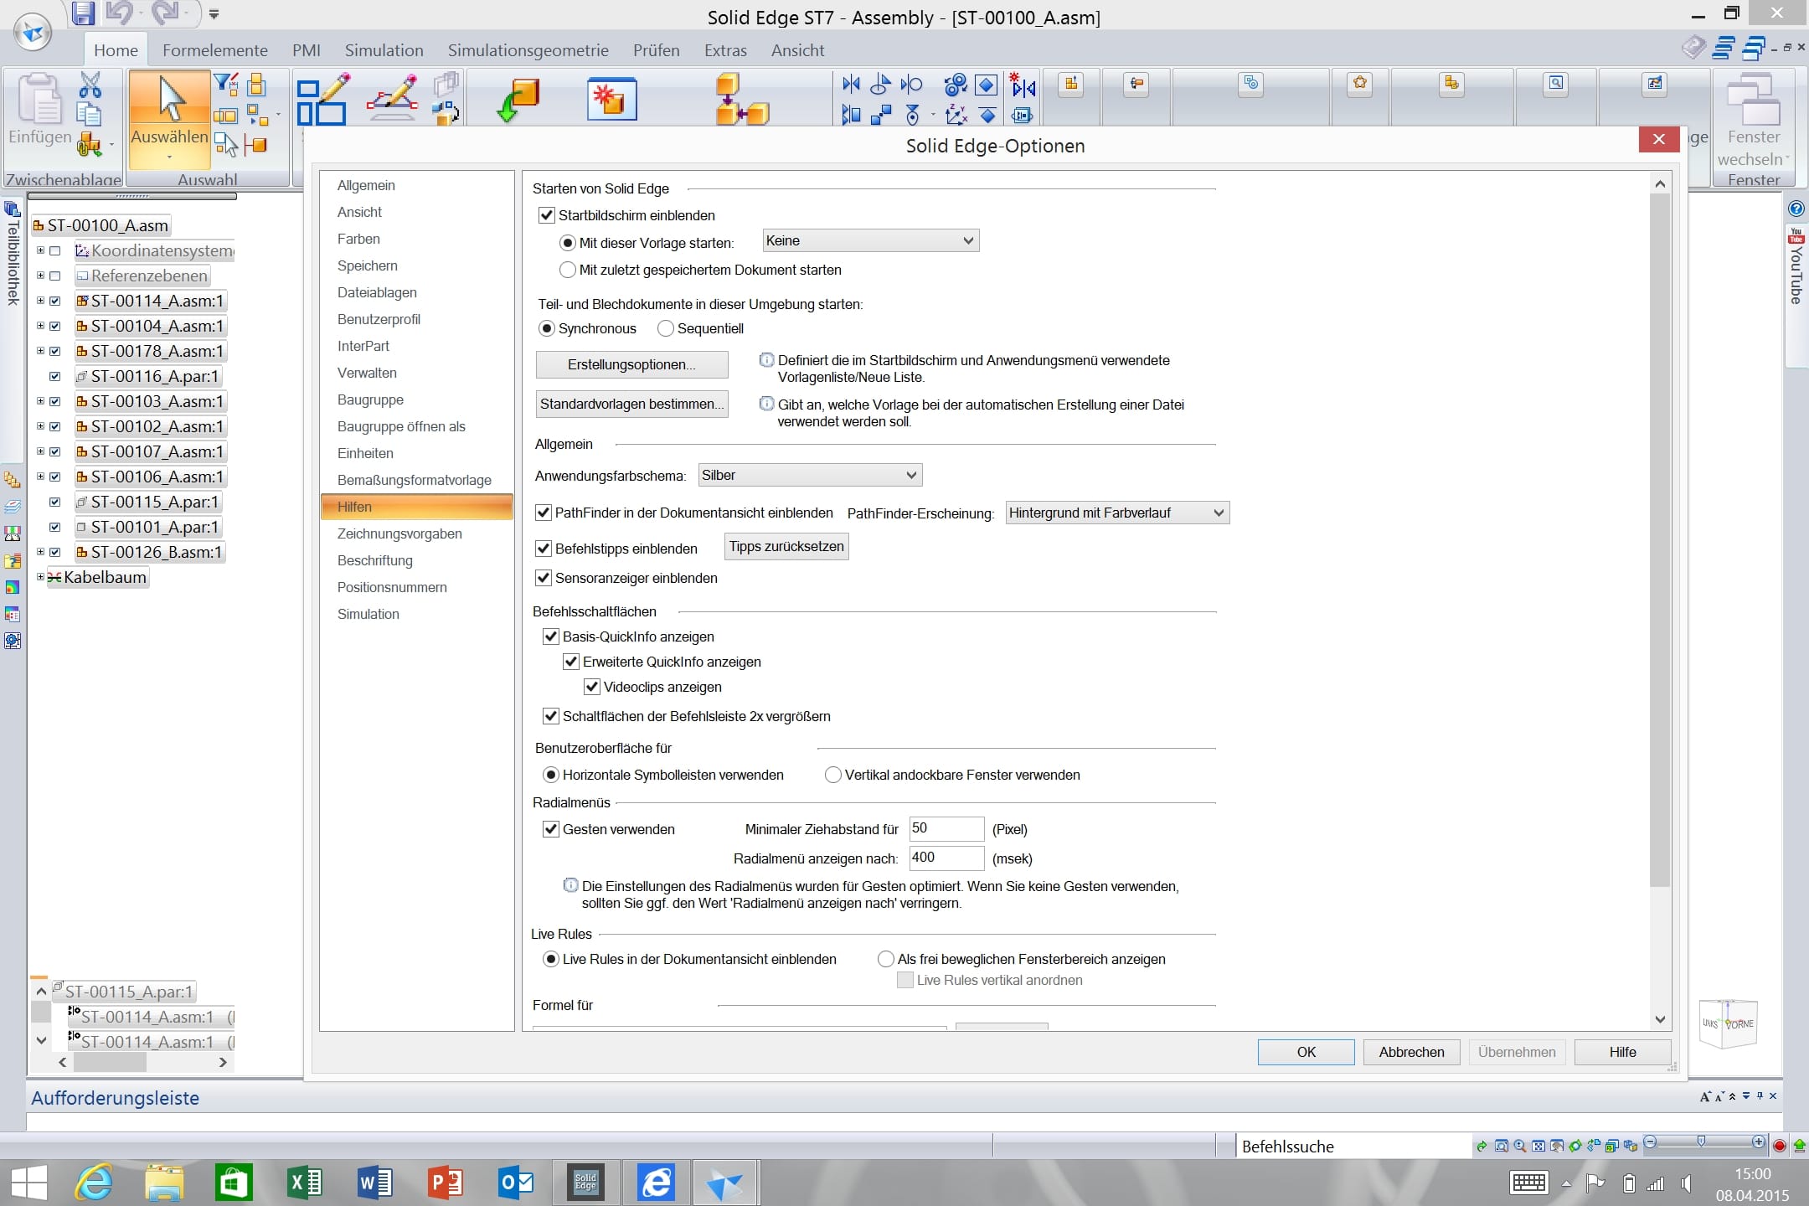Open PowerPoint from the taskbar
The image size is (1809, 1206).
(x=445, y=1183)
